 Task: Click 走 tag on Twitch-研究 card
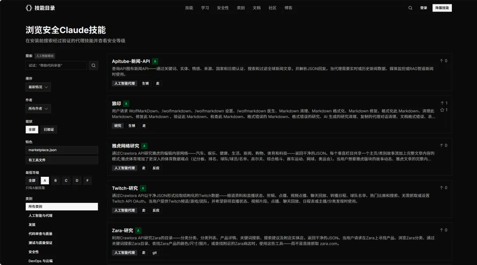click(144, 210)
